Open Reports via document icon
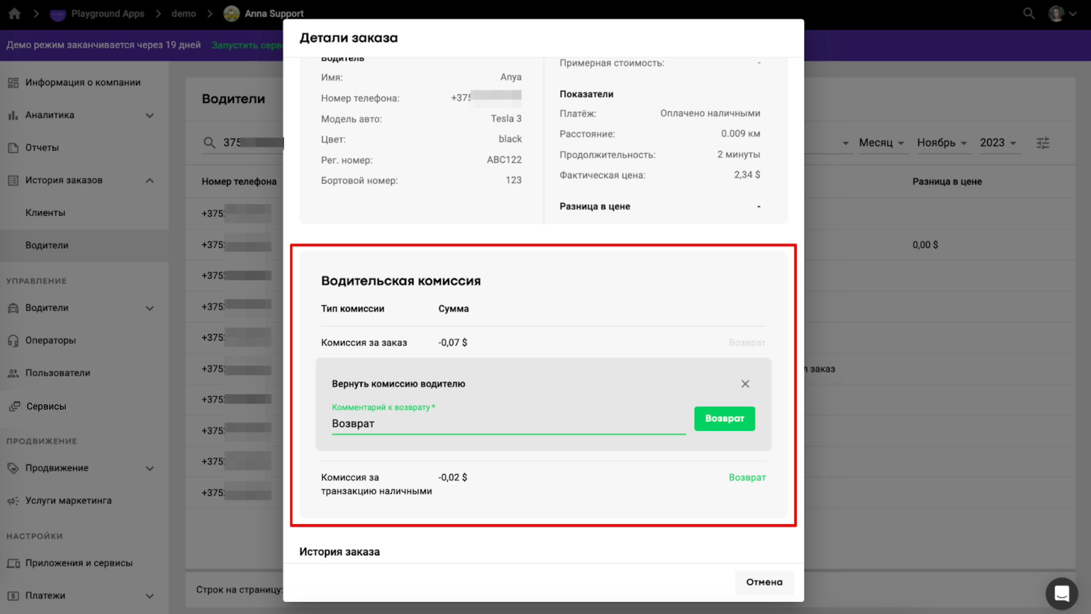 (13, 148)
